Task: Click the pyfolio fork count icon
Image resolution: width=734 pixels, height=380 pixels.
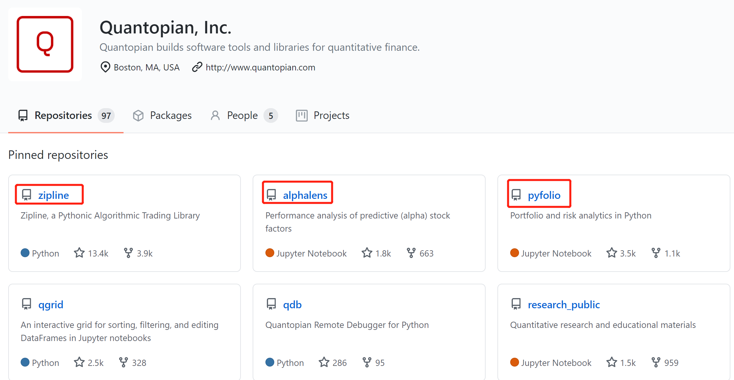Action: pos(656,253)
